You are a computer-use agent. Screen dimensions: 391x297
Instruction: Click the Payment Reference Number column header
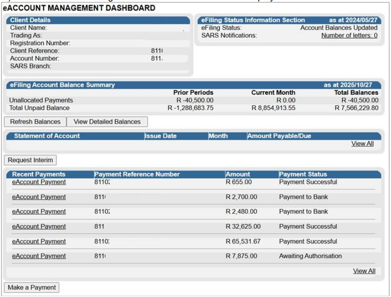point(137,174)
